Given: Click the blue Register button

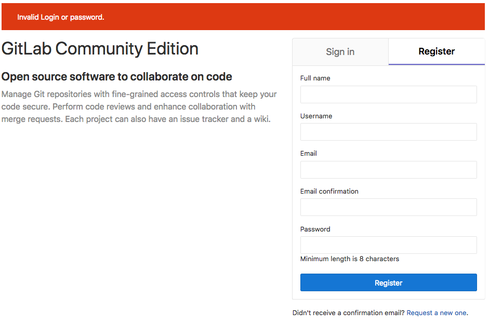Looking at the screenshot, I should click(389, 282).
